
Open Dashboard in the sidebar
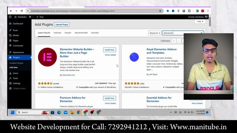18,24
